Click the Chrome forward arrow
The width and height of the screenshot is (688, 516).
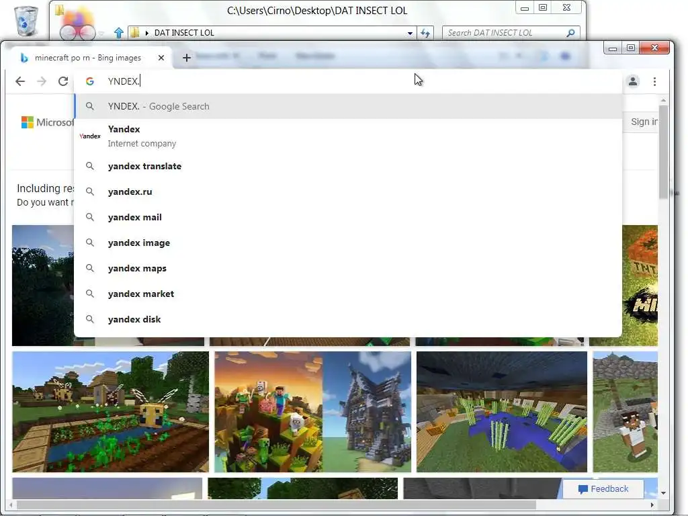click(x=42, y=81)
